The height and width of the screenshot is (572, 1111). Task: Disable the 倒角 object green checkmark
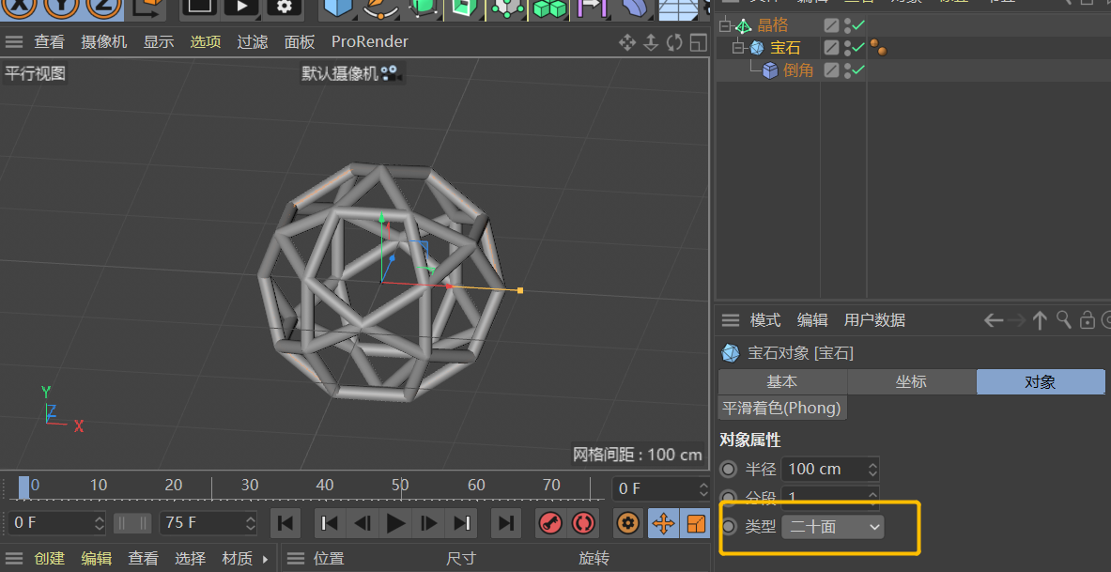[858, 70]
